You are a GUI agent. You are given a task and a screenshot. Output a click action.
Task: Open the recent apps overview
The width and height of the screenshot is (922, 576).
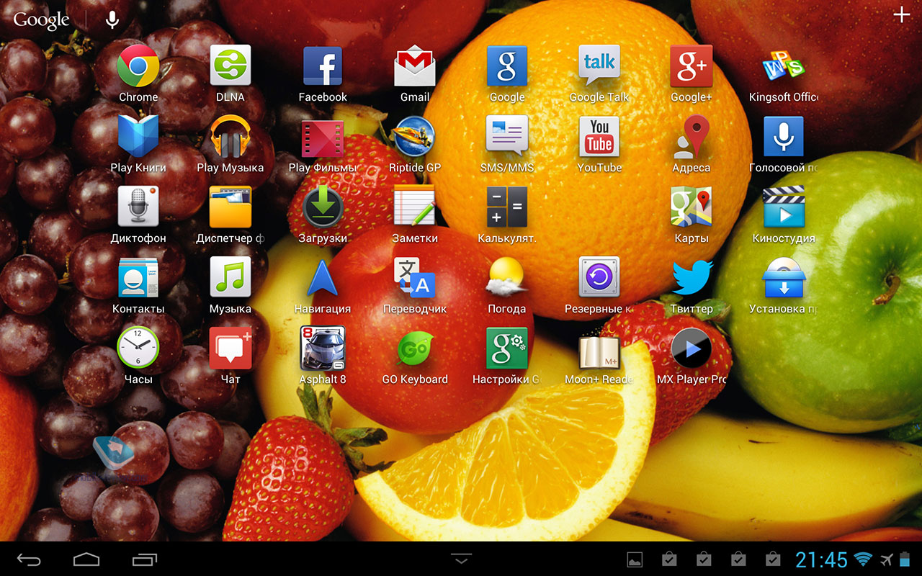pos(145,559)
